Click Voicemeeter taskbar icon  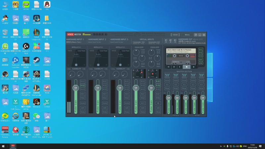[13, 146]
